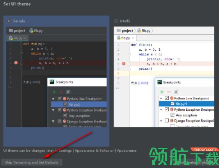Click the PyCharm PC icon in light Breakpoints title
Viewport: 219px width, 168px height.
pyautogui.click(x=160, y=82)
